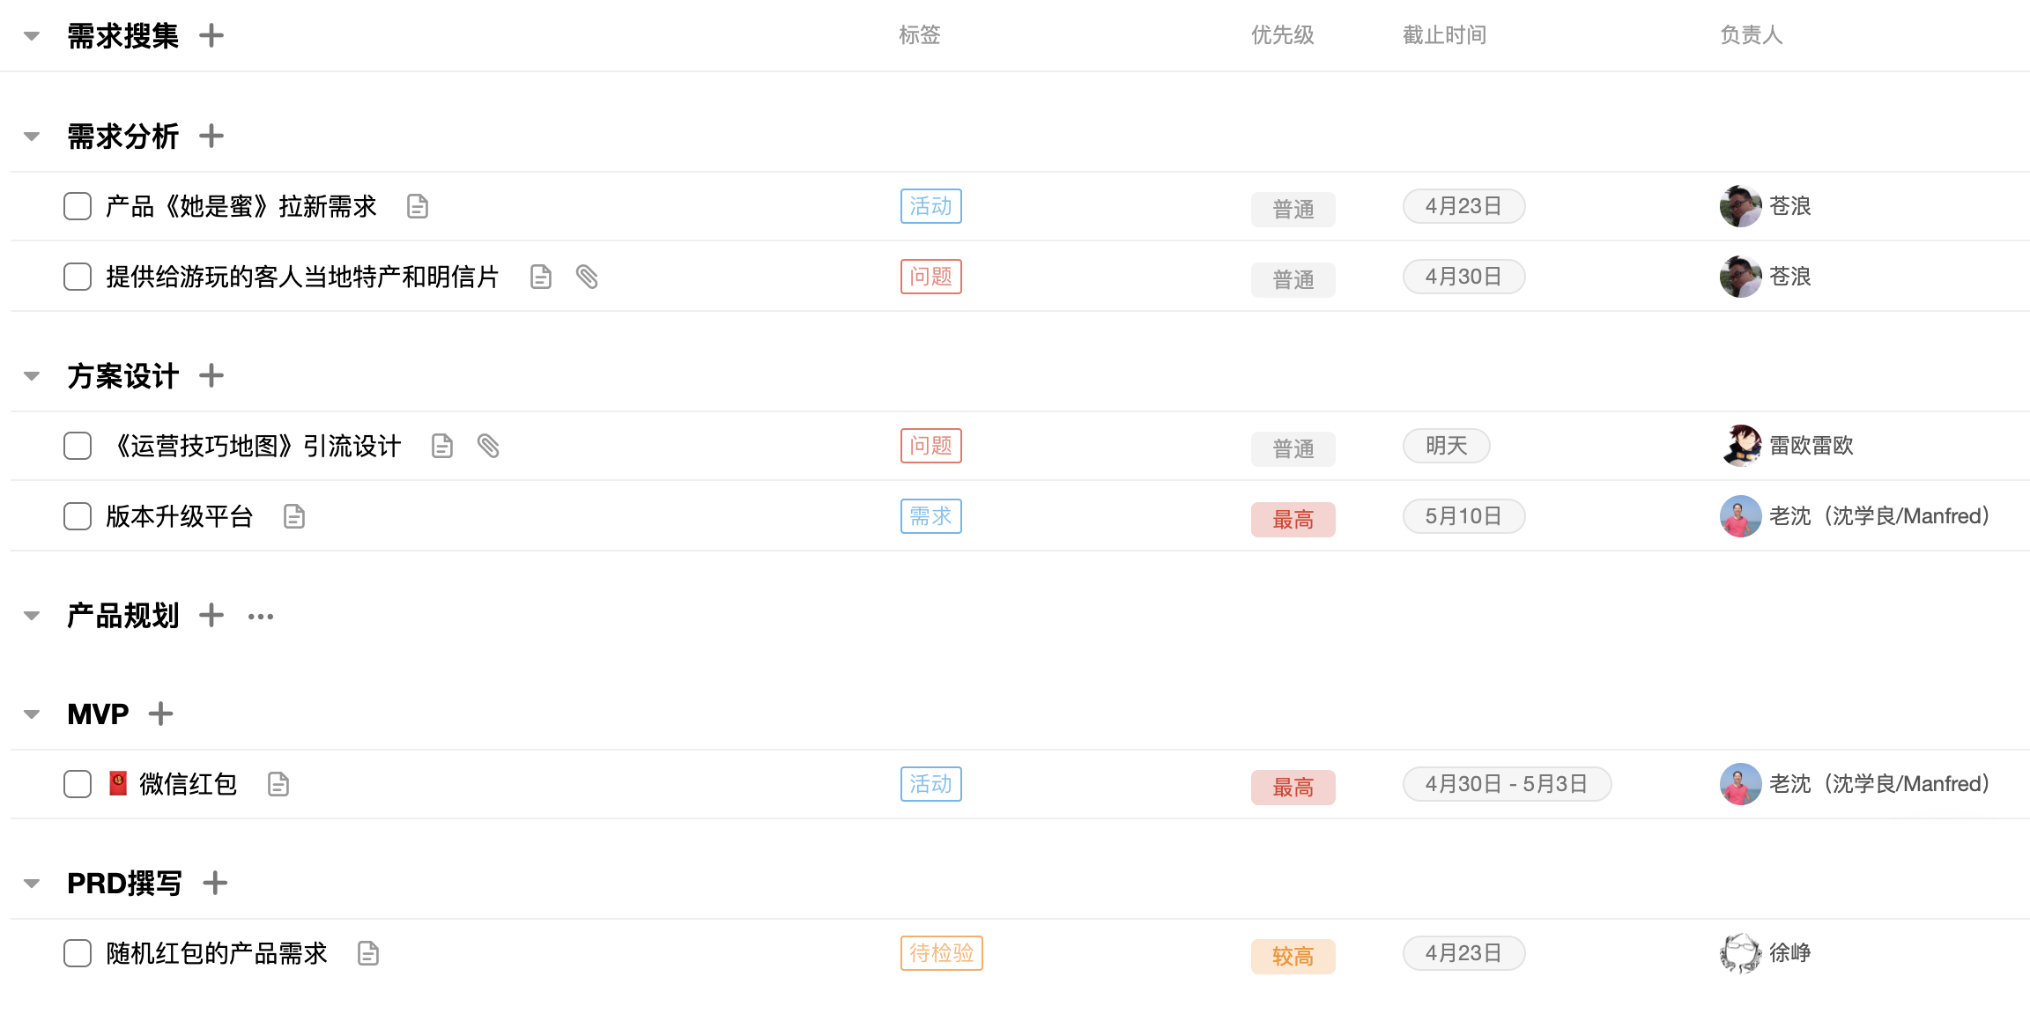
Task: Click the paperclip on 提供给游玩的客人当地特产和明信片
Action: click(x=587, y=277)
